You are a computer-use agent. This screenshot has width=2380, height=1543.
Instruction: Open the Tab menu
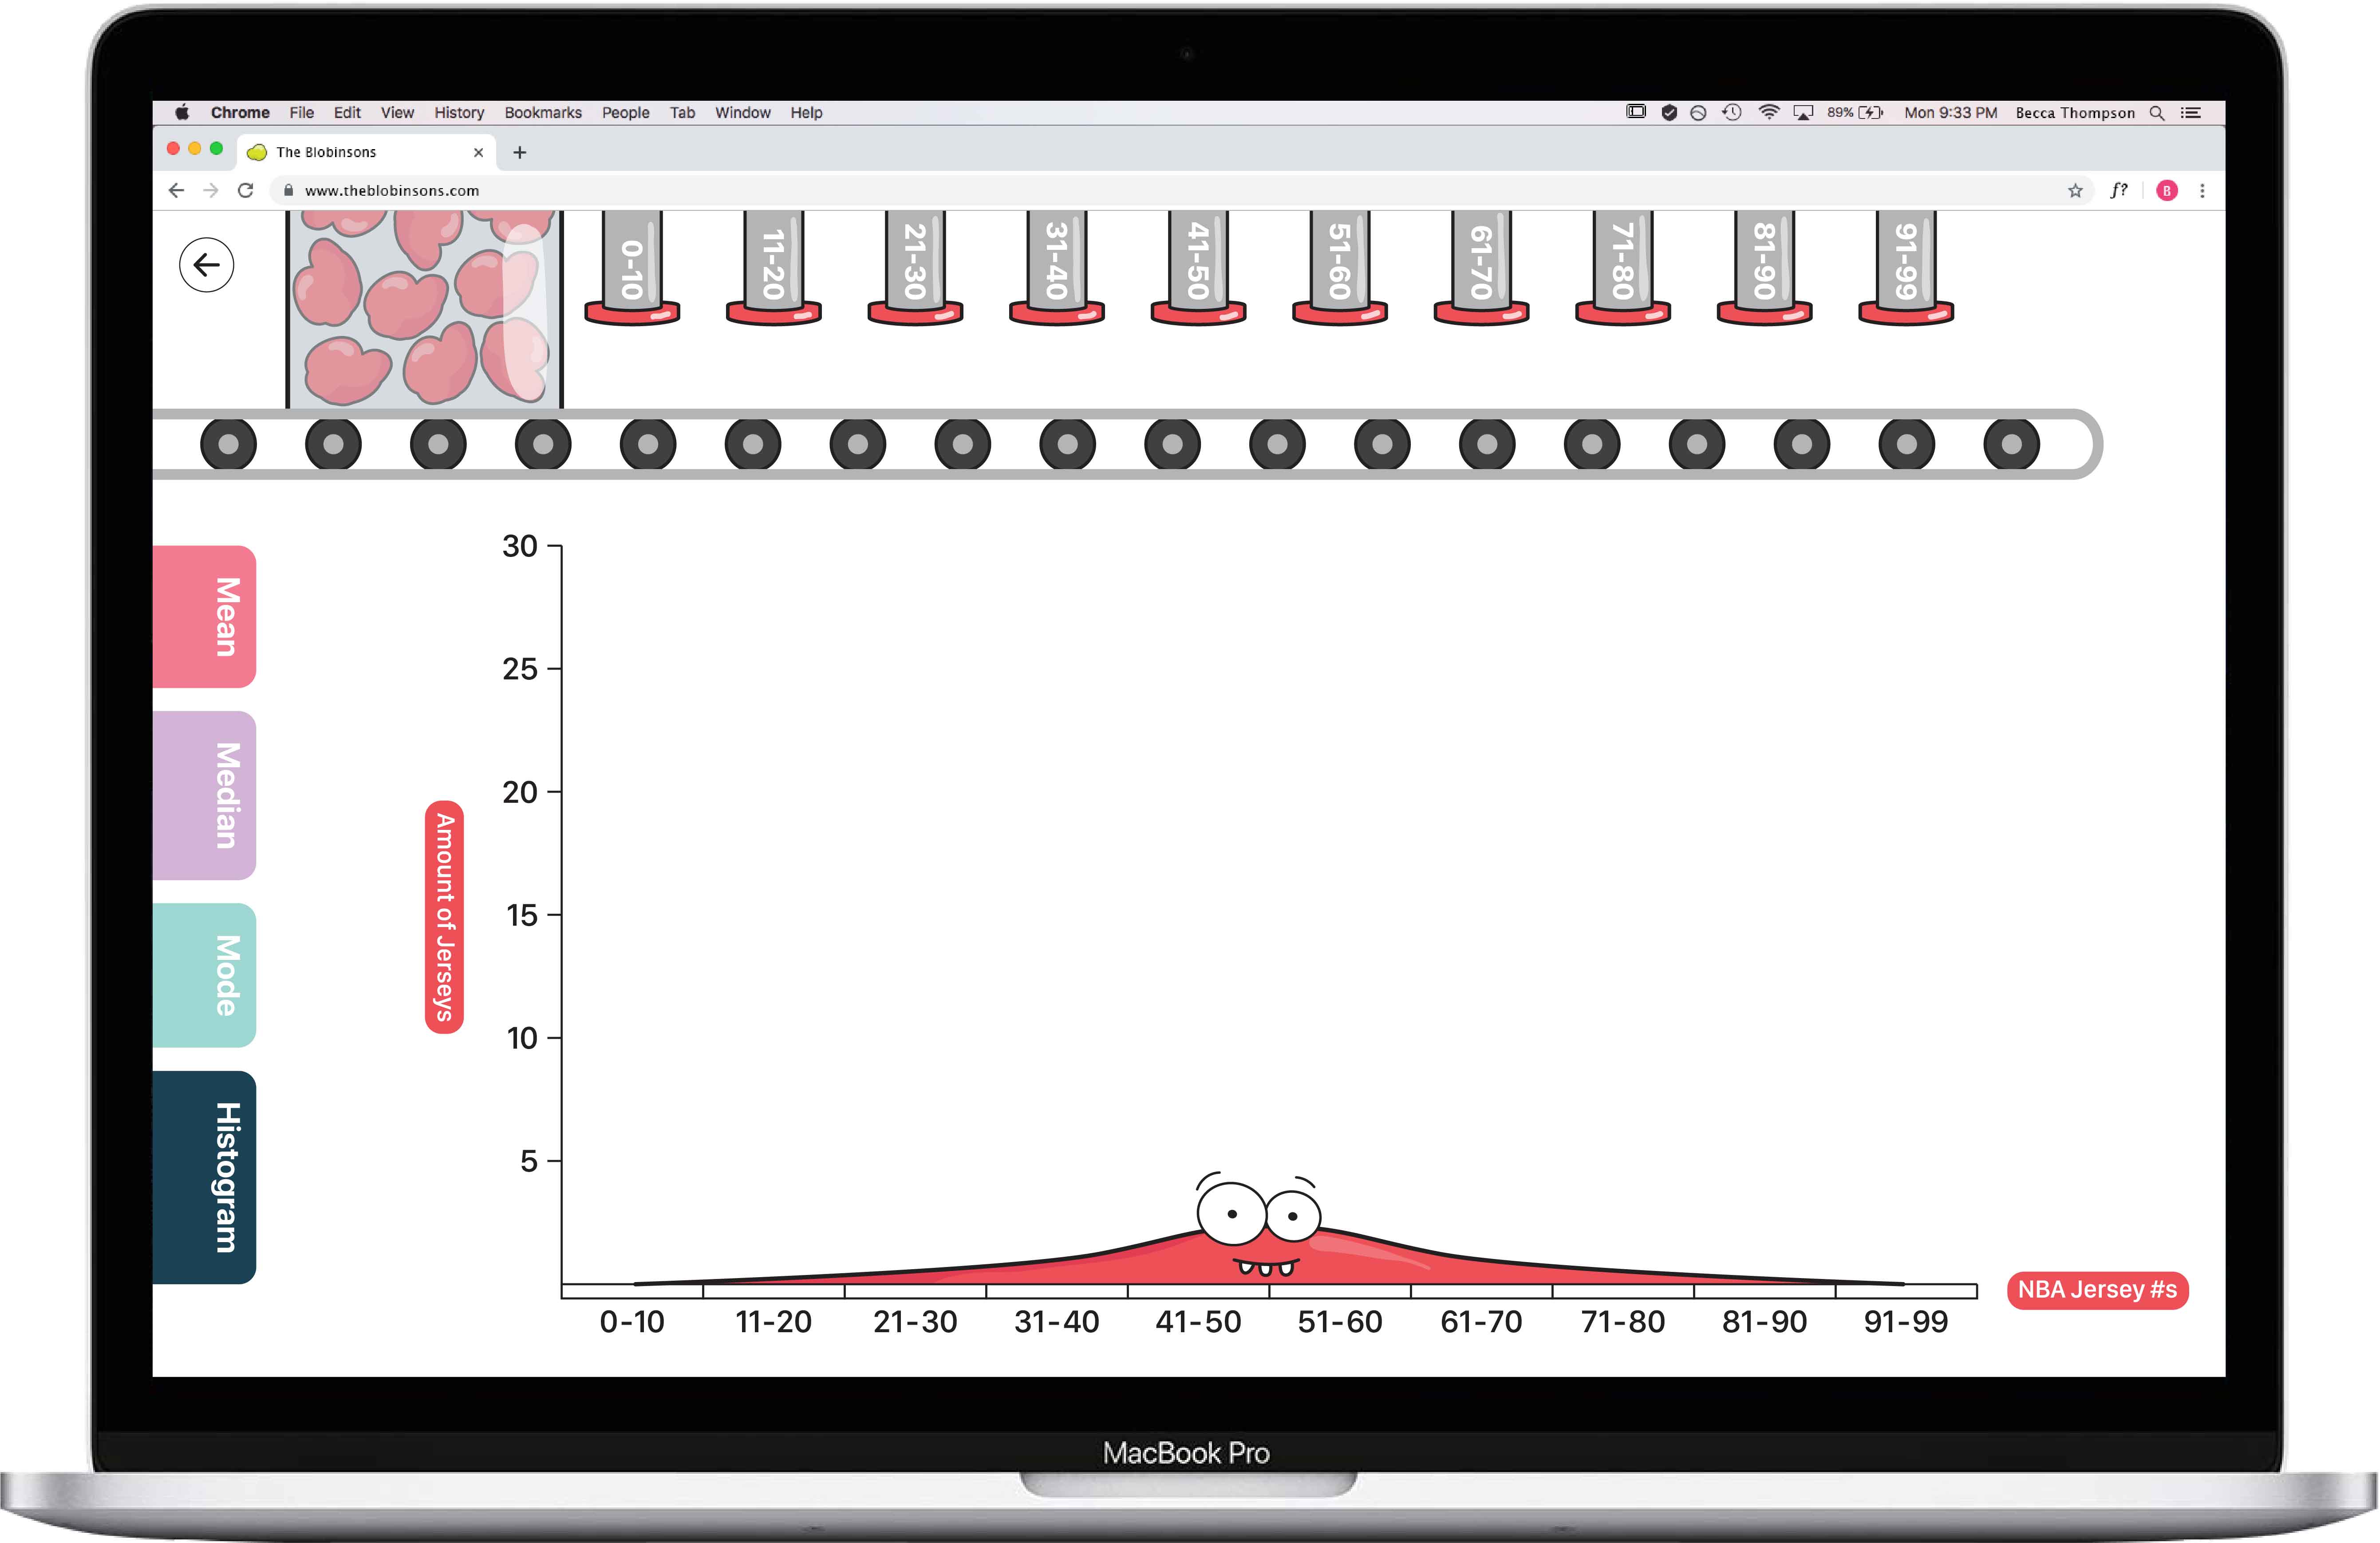682,113
